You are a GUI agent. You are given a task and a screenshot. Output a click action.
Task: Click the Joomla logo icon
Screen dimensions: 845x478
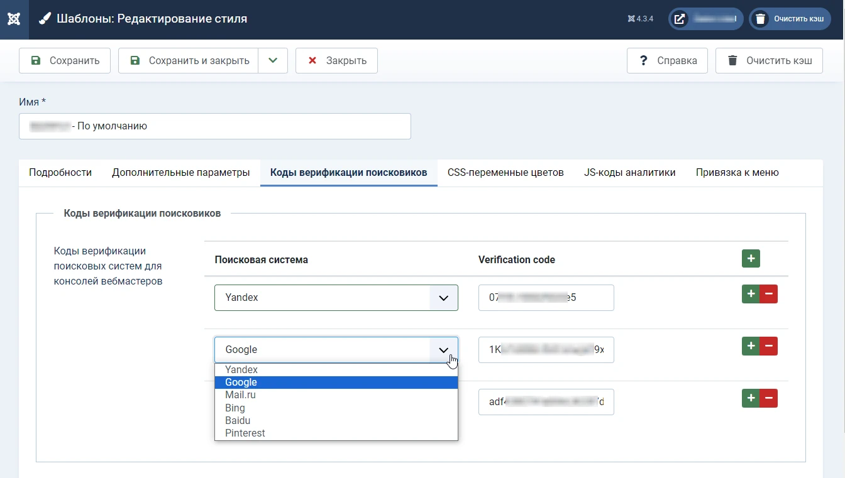tap(13, 18)
